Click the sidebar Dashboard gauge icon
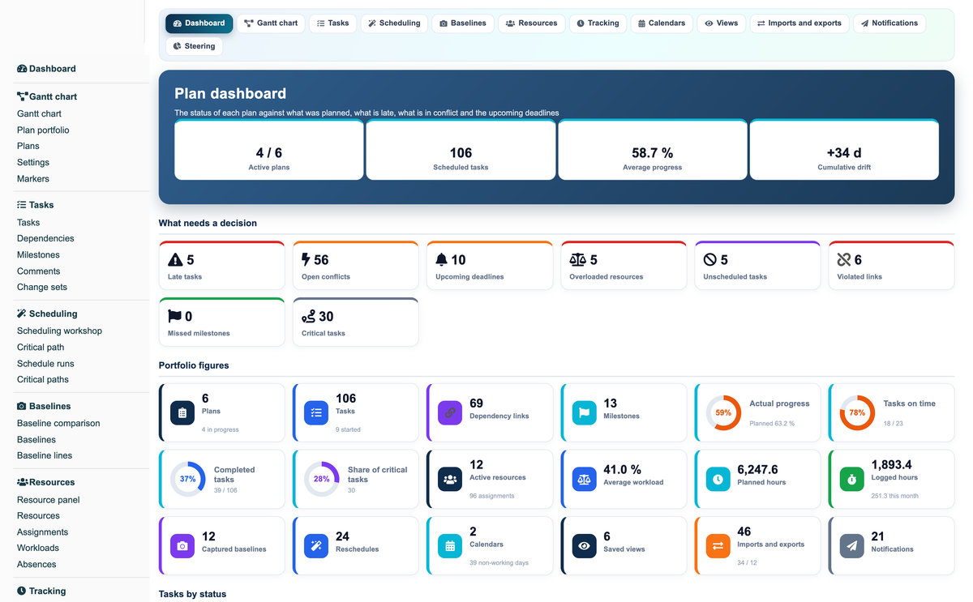This screenshot has height=602, width=973. (x=22, y=69)
